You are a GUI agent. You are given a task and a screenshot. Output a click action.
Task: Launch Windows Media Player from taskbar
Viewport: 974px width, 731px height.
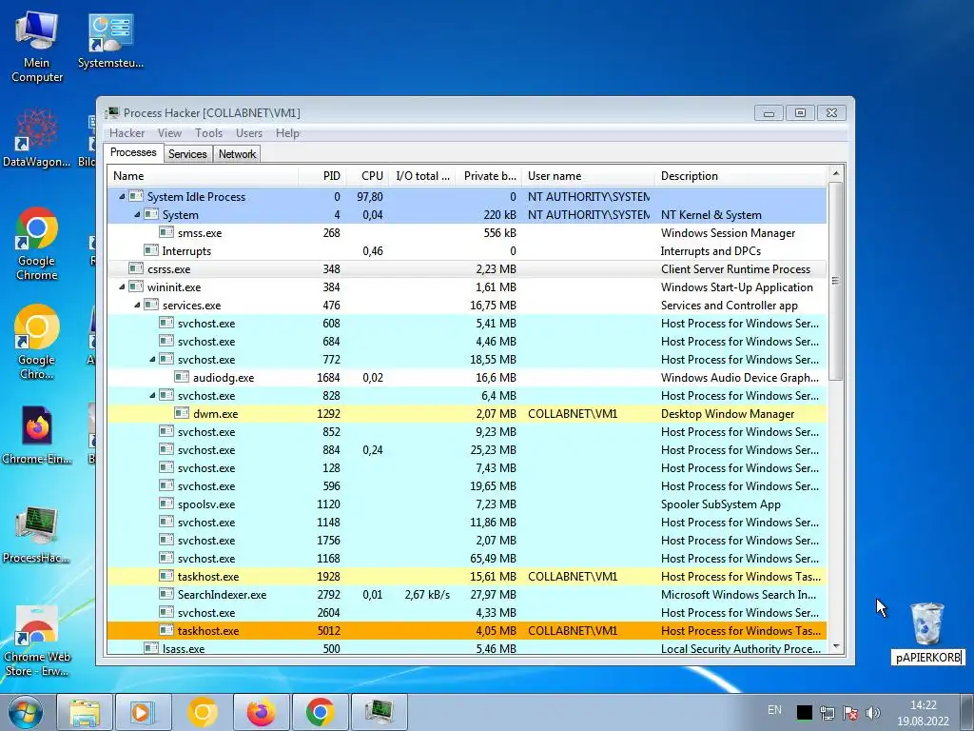point(143,712)
